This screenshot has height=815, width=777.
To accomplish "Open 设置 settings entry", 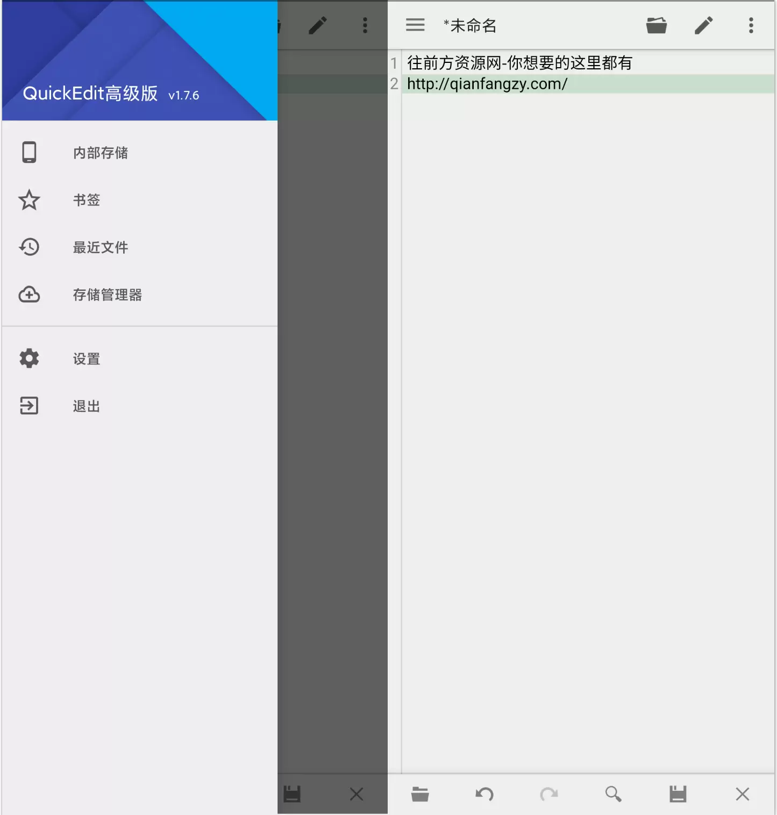I will point(140,359).
